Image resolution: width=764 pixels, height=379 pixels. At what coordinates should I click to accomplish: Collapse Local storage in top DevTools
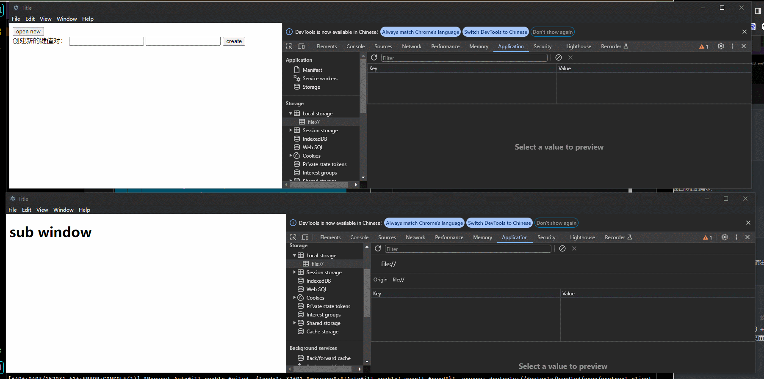[x=291, y=114]
